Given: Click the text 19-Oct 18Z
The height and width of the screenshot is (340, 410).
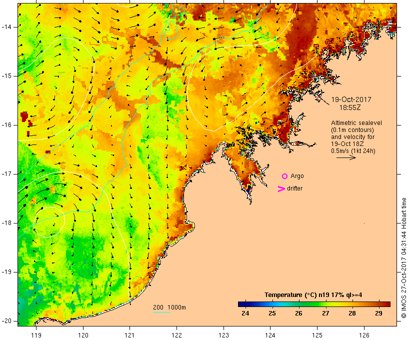Looking at the screenshot, I should (x=347, y=144).
